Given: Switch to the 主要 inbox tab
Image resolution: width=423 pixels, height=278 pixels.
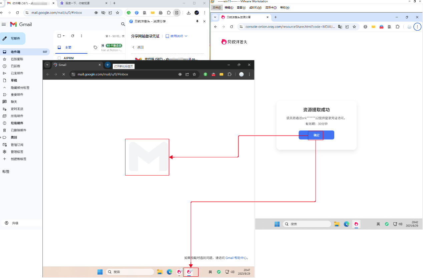Looking at the screenshot, I should pyautogui.click(x=71, y=47).
